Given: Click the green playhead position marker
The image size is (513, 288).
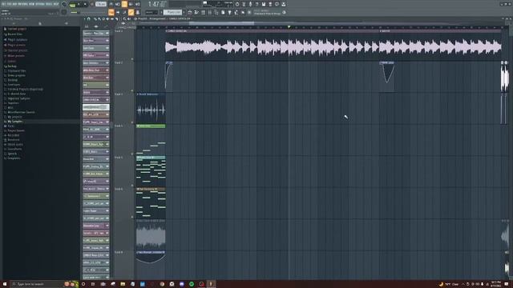Looking at the screenshot, I should 289,27.
